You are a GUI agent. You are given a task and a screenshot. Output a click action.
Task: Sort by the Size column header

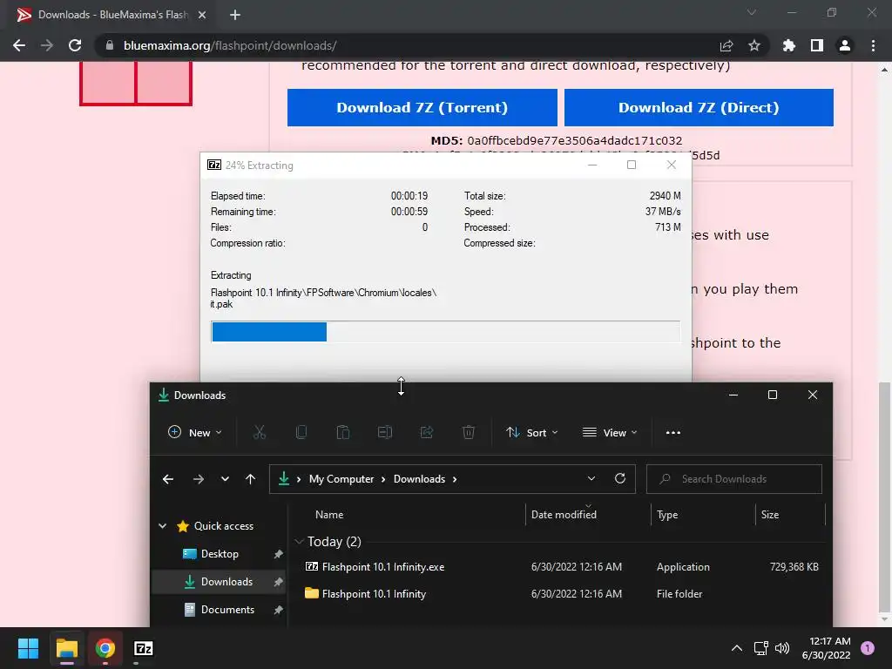(x=770, y=514)
